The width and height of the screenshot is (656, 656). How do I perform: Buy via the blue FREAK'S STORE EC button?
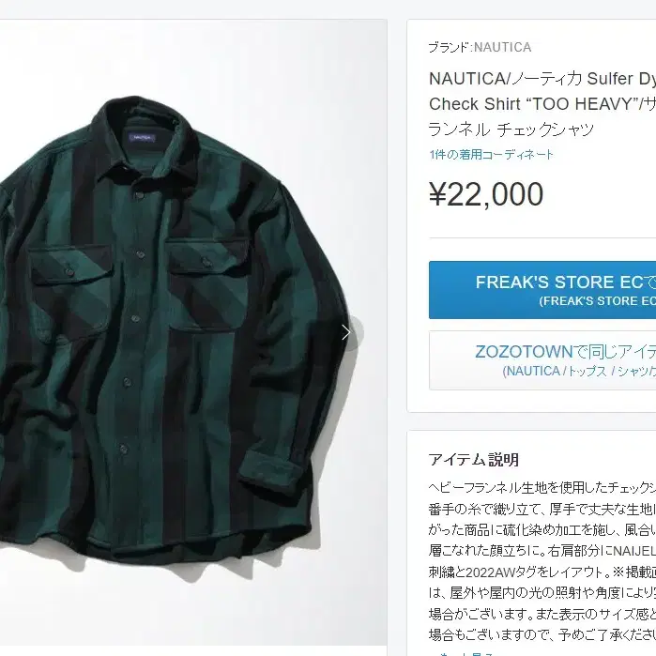[542, 290]
